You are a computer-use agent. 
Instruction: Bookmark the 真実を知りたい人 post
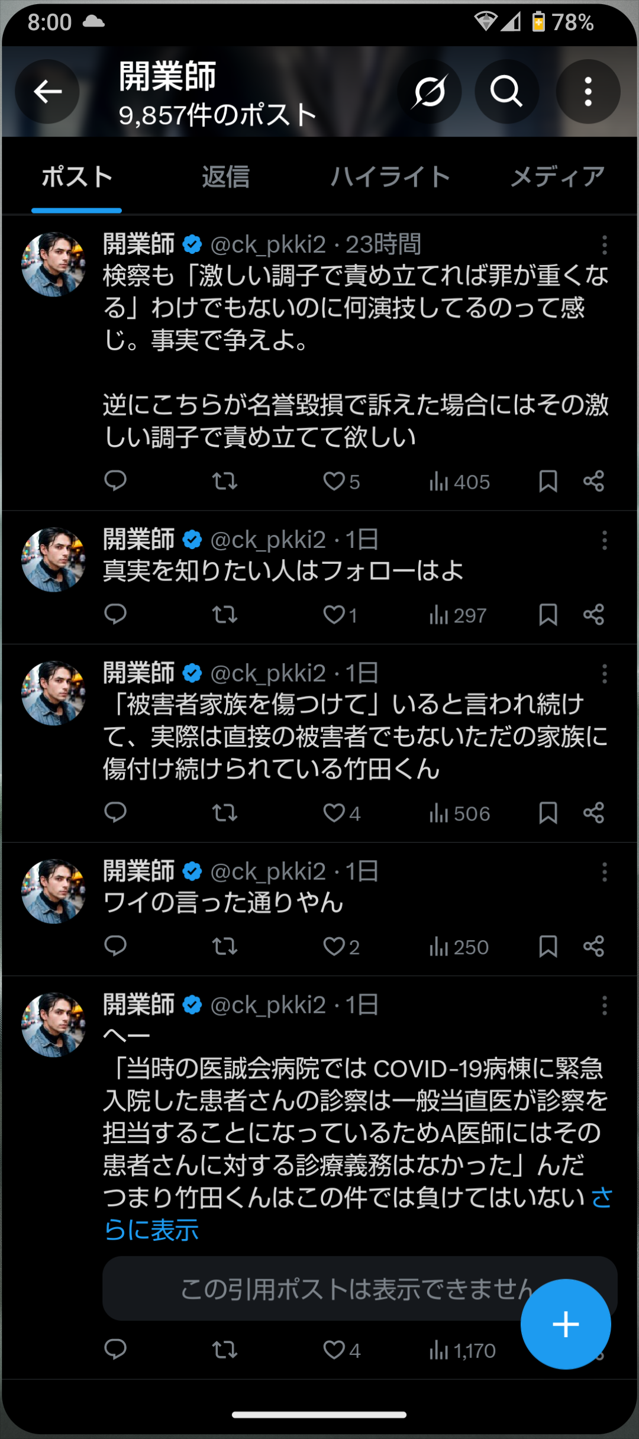[x=548, y=615]
